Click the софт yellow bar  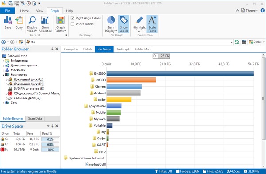(119, 100)
